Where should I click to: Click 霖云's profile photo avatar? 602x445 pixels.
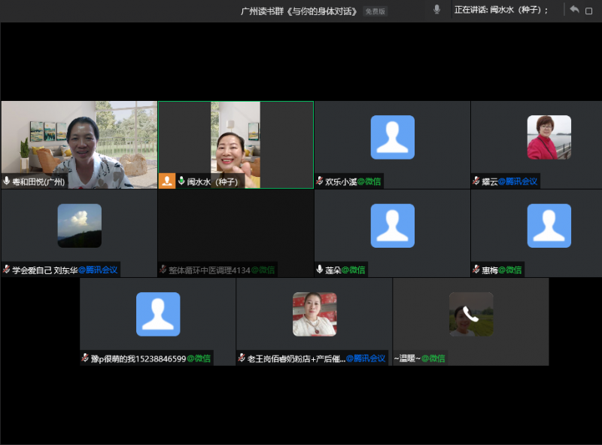coord(549,137)
